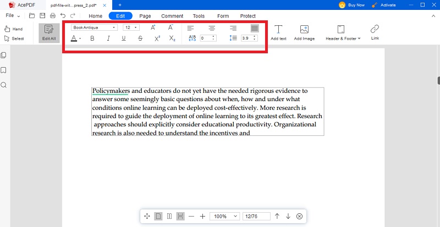Open the 100% zoom level dropdown

pos(224,216)
